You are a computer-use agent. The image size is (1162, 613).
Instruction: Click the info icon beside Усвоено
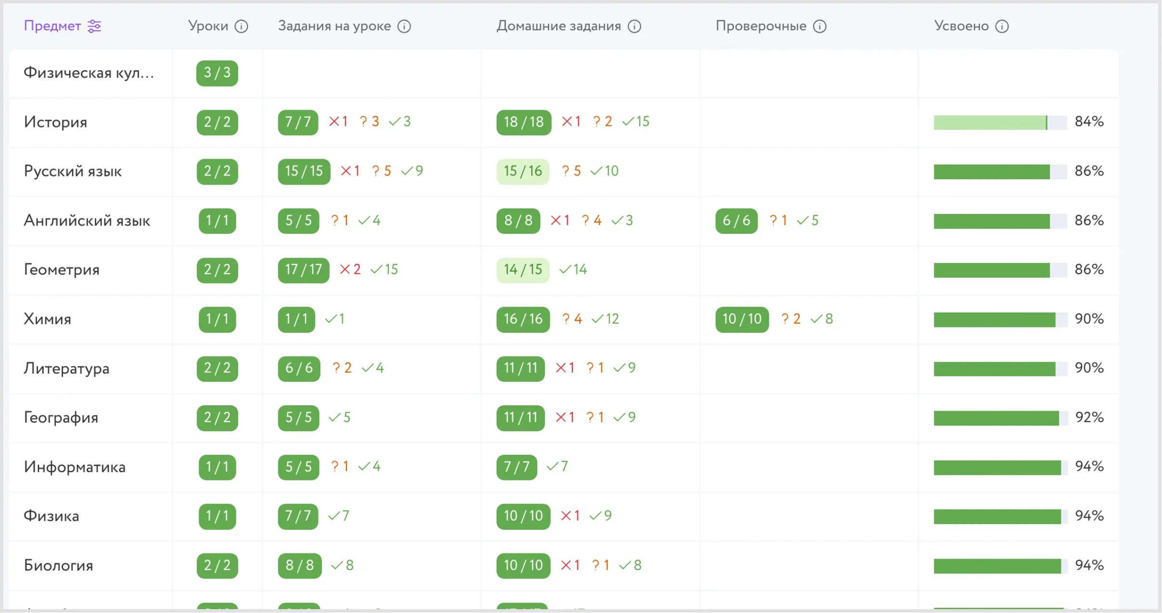pos(1003,26)
